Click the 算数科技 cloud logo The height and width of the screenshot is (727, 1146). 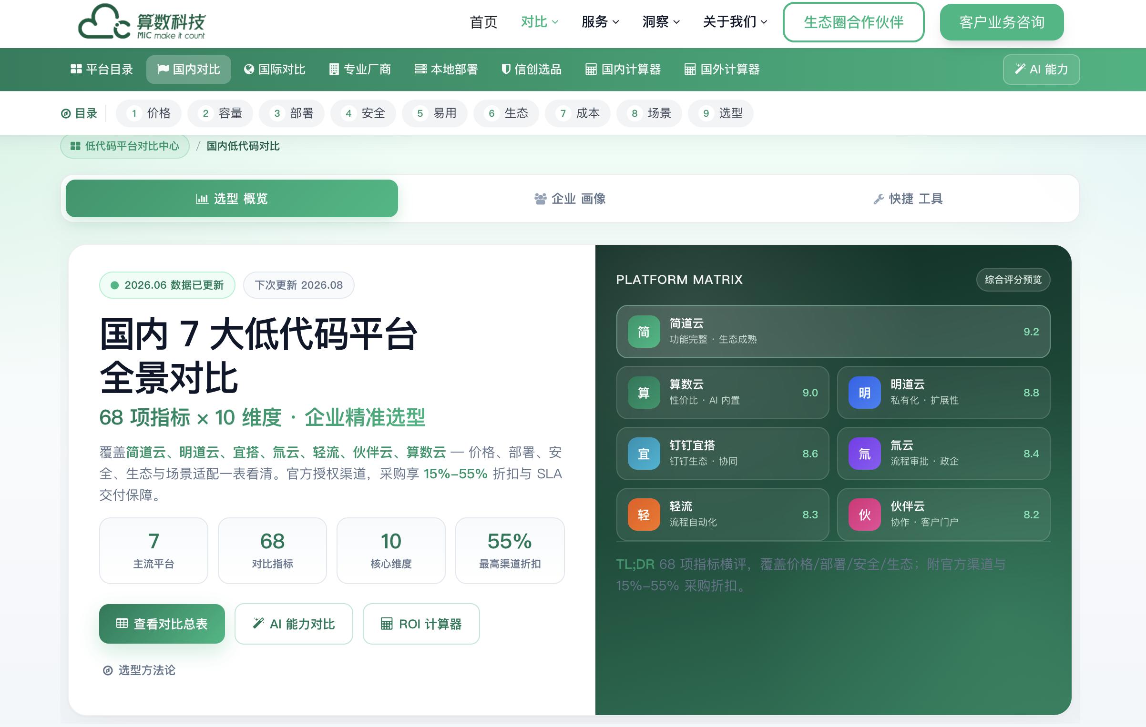coord(142,22)
